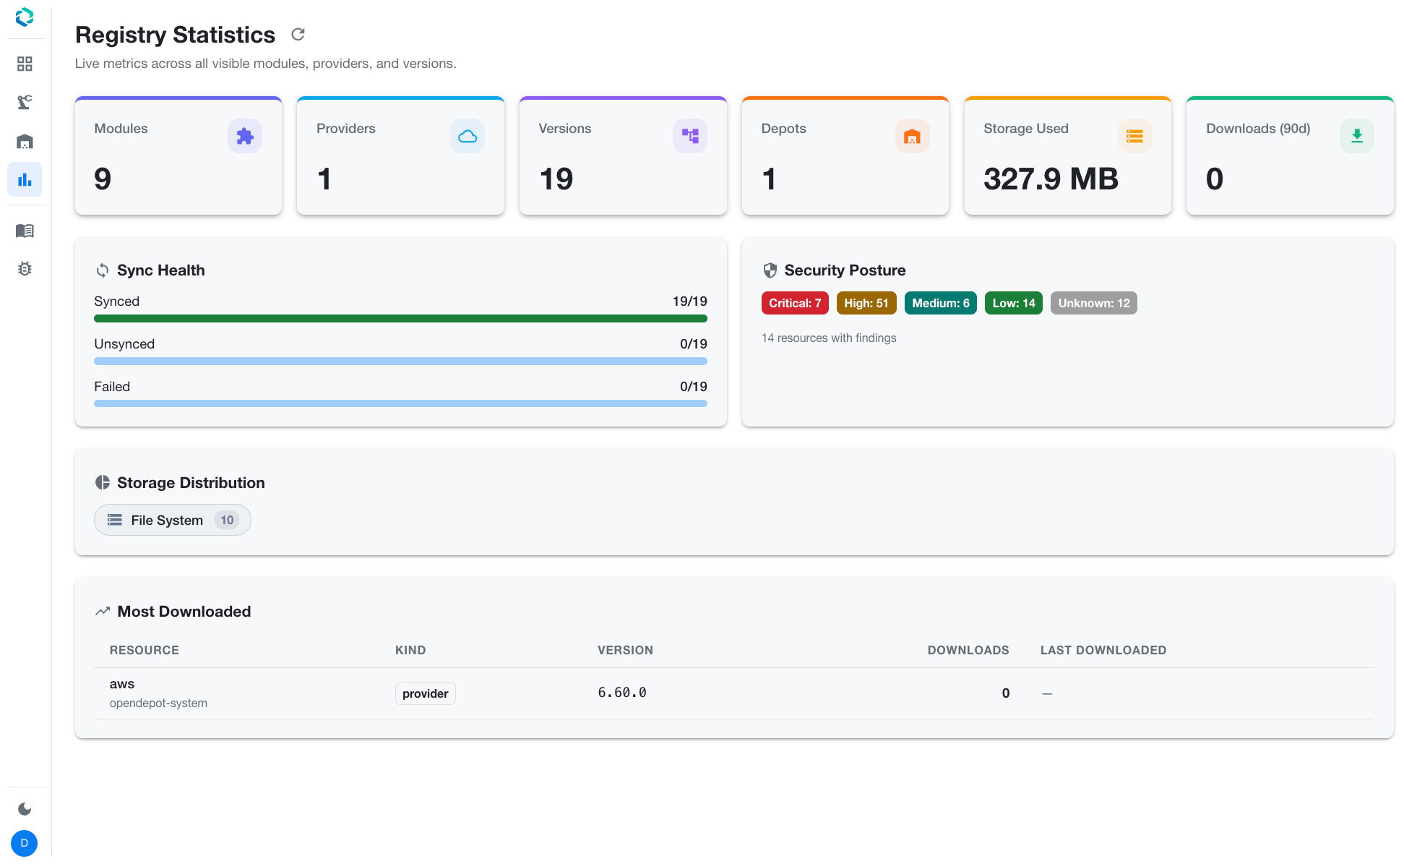Click the download arrow icon on Downloads card
The width and height of the screenshot is (1404, 864).
coord(1357,136)
